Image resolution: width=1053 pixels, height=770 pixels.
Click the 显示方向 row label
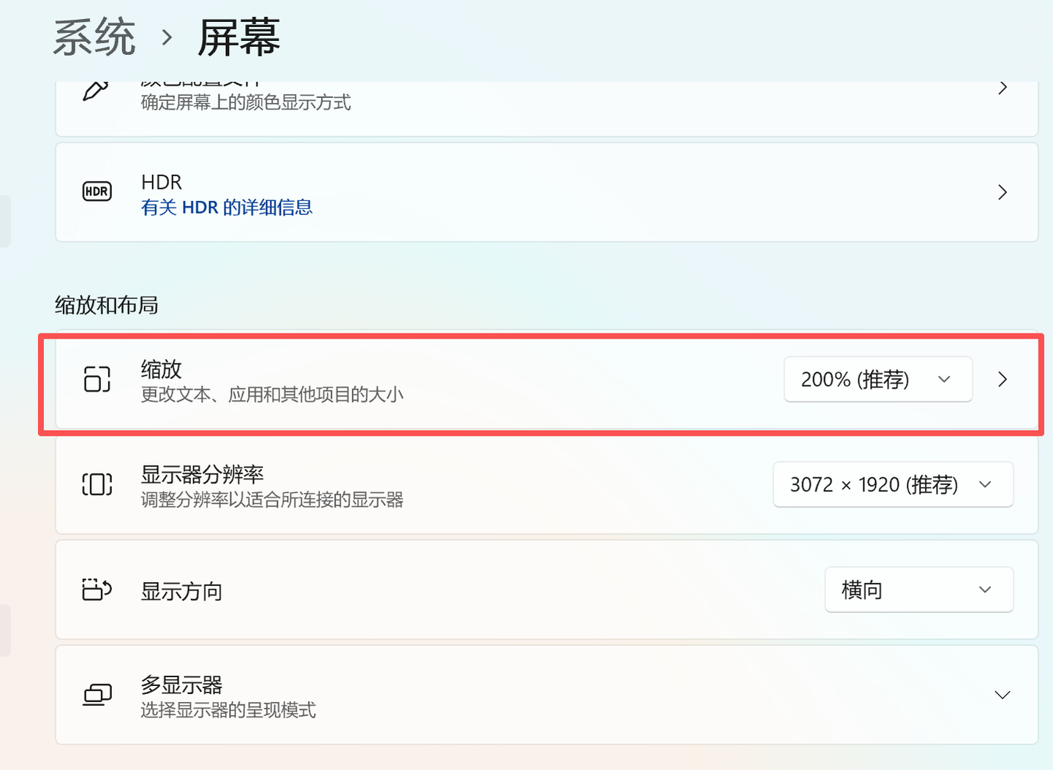click(181, 591)
